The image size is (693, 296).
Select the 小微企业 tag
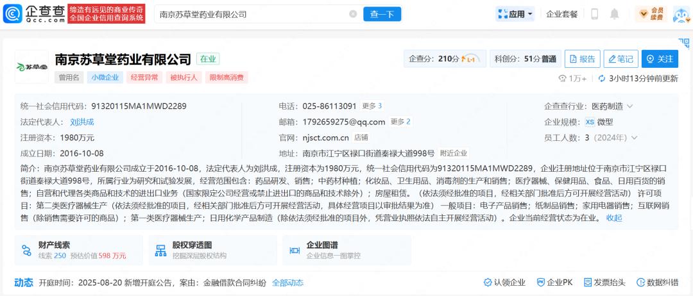[105, 78]
